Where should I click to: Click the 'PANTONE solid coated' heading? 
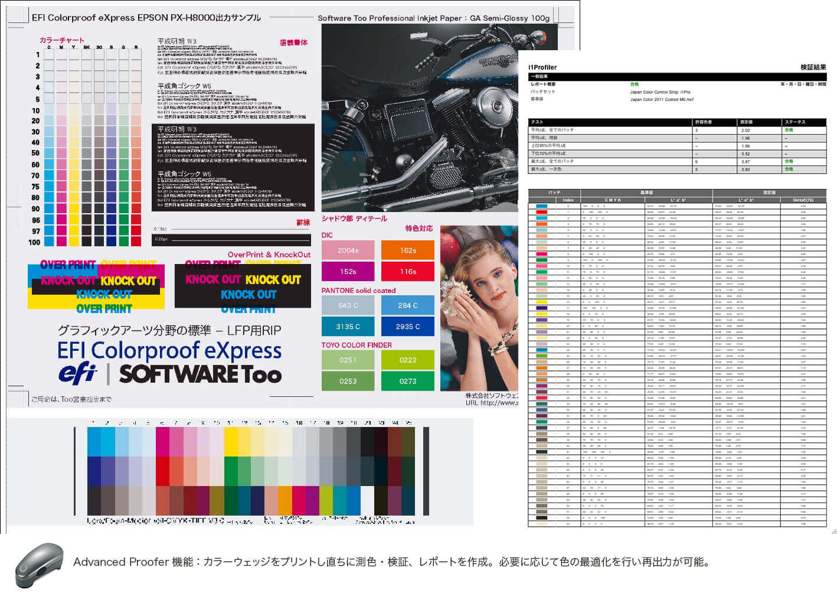tap(358, 291)
